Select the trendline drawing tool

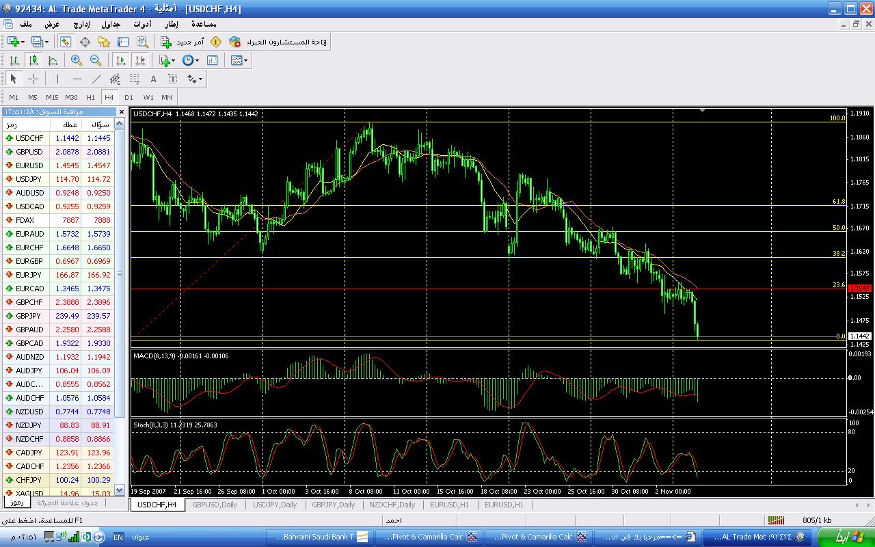tap(96, 79)
